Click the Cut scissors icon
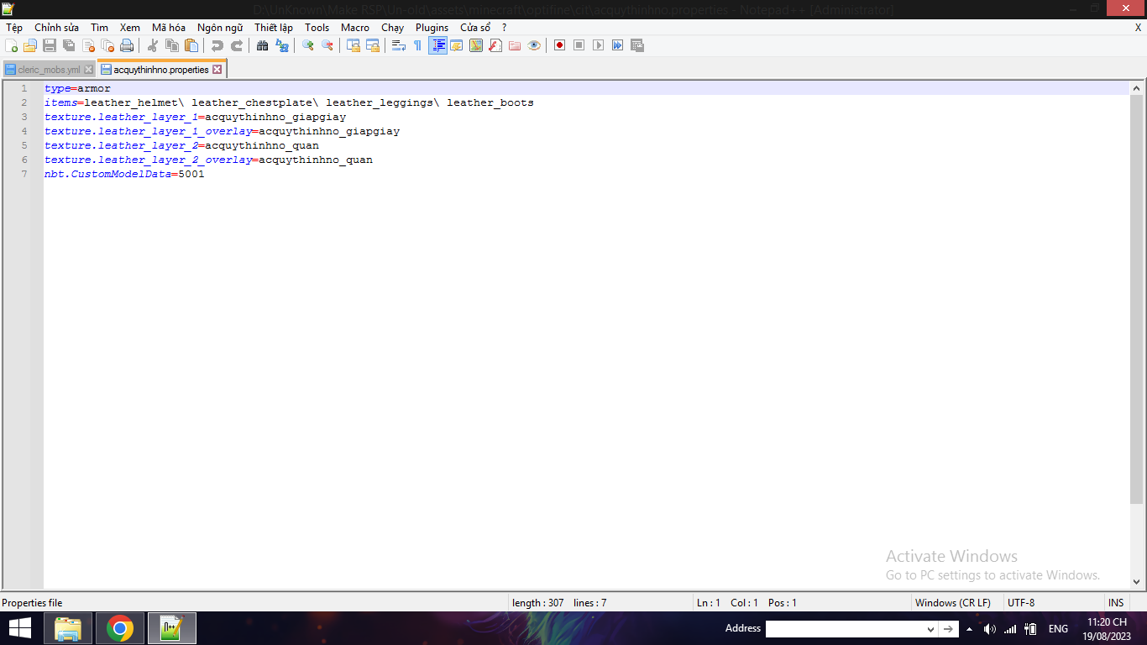The height and width of the screenshot is (645, 1147). click(153, 45)
